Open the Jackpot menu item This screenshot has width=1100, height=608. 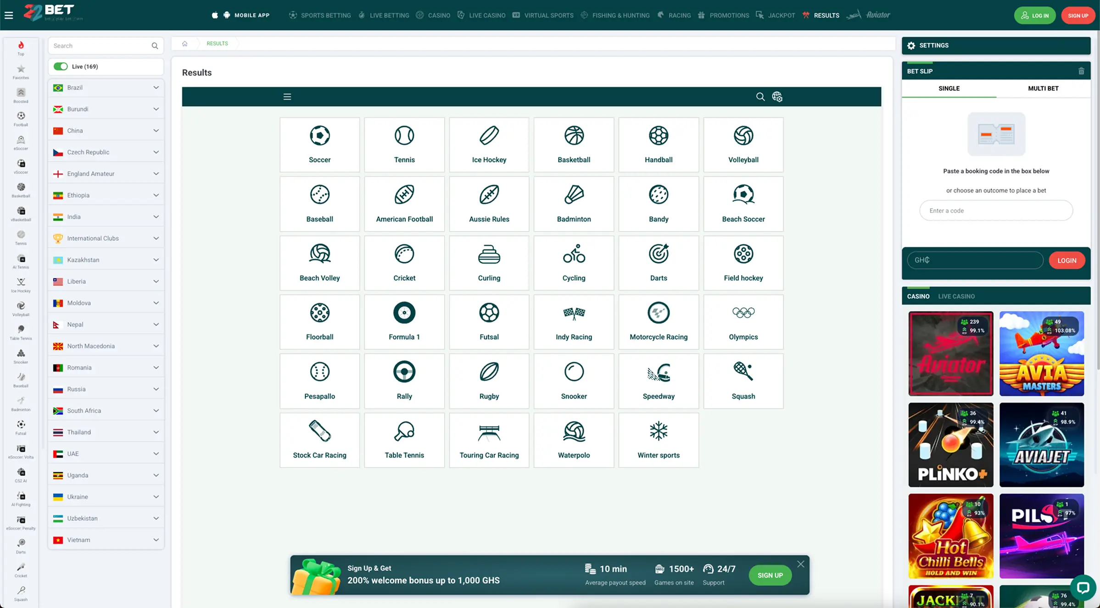tap(775, 15)
